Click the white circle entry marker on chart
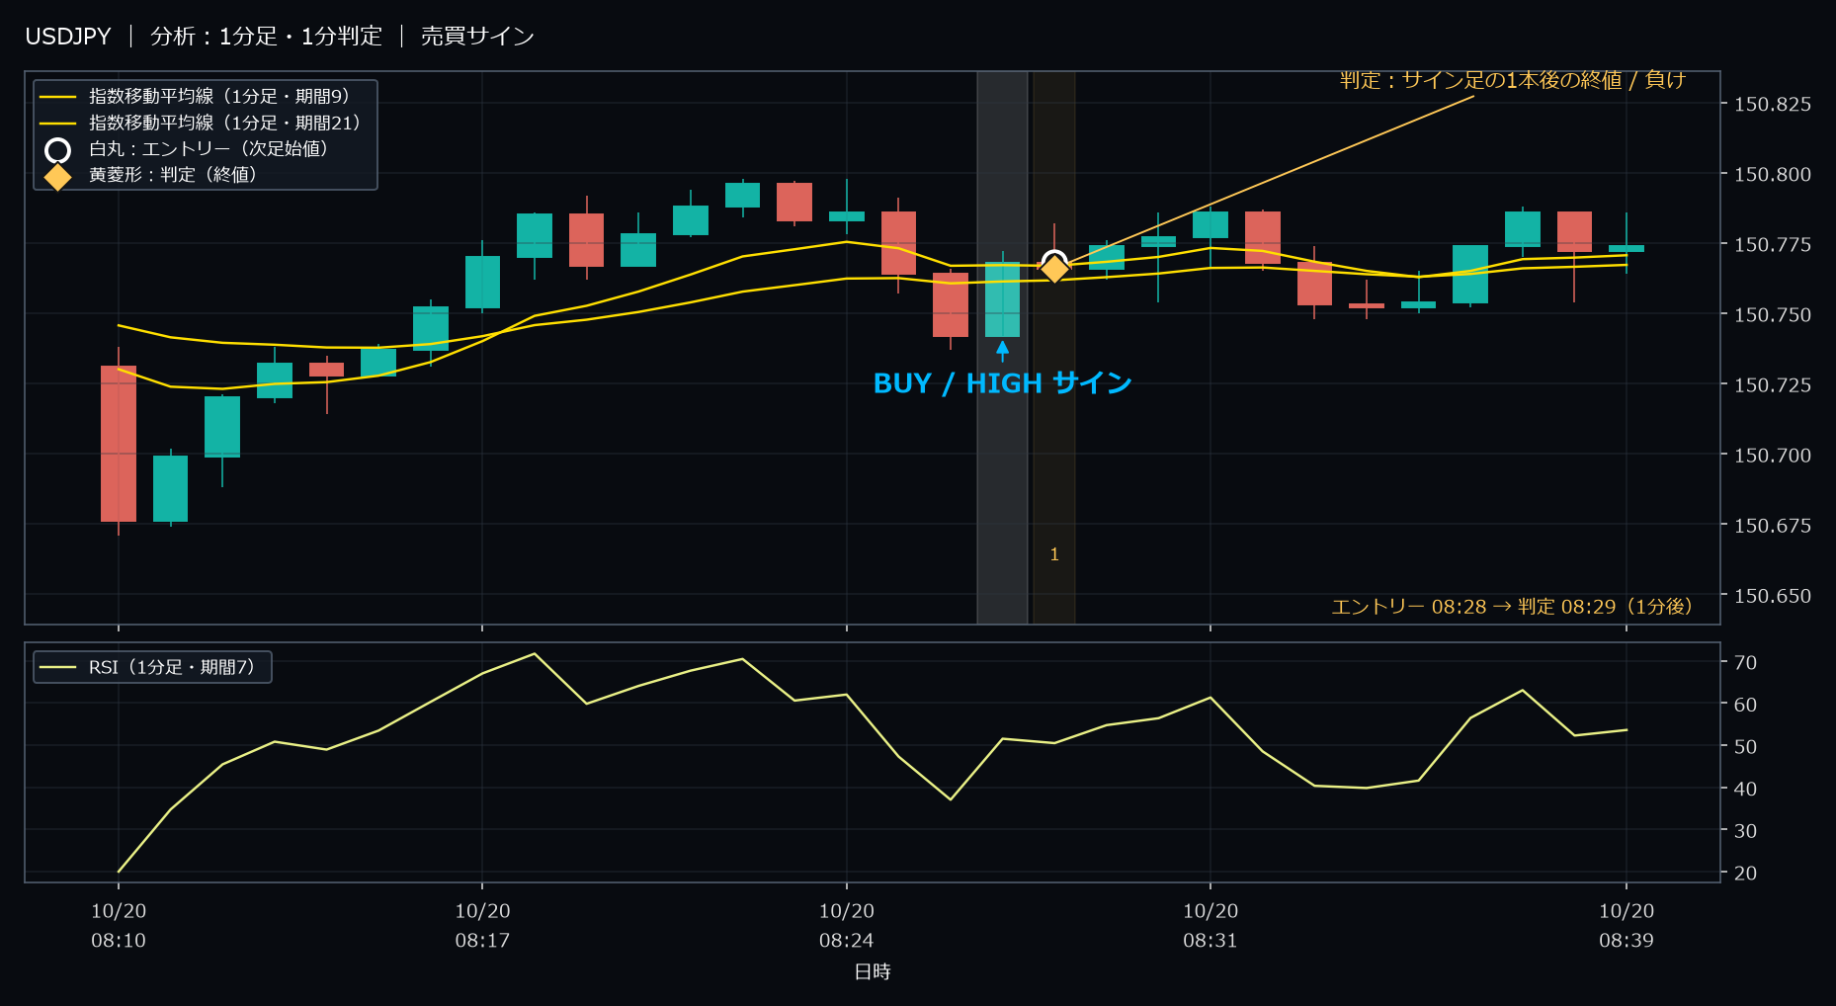 point(1054,263)
